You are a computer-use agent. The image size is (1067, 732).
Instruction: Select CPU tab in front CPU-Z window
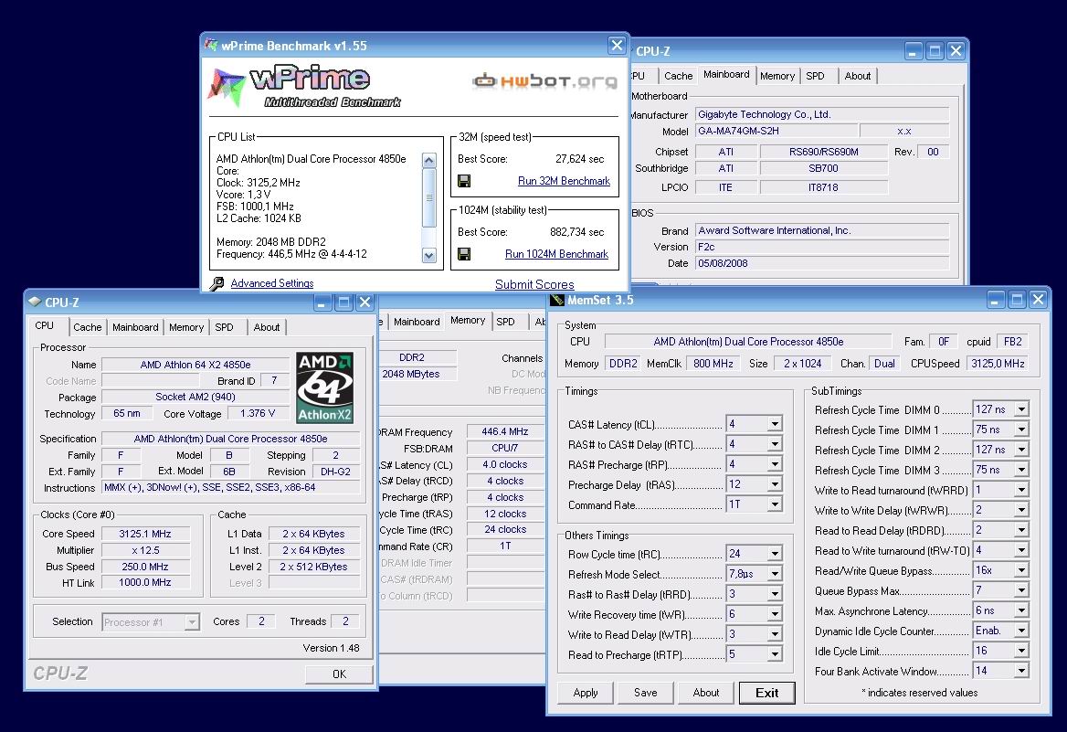(45, 326)
